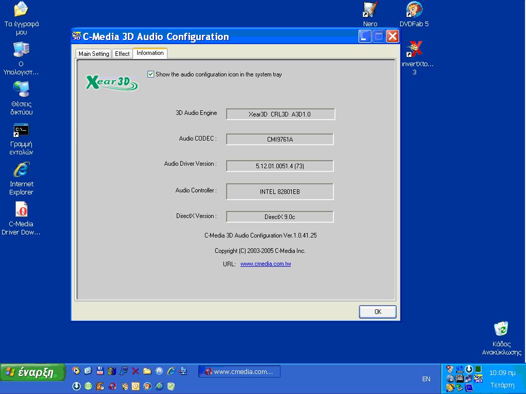Click the έναρξη Start button
This screenshot has height=394, width=526.
pos(32,372)
